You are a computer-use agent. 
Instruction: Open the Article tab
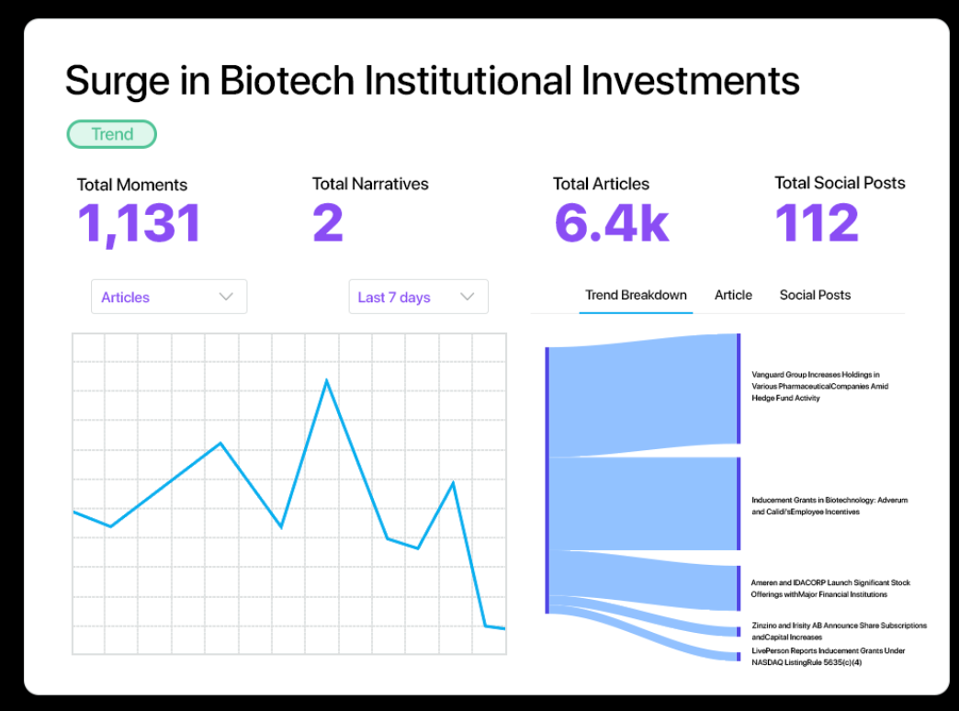733,295
